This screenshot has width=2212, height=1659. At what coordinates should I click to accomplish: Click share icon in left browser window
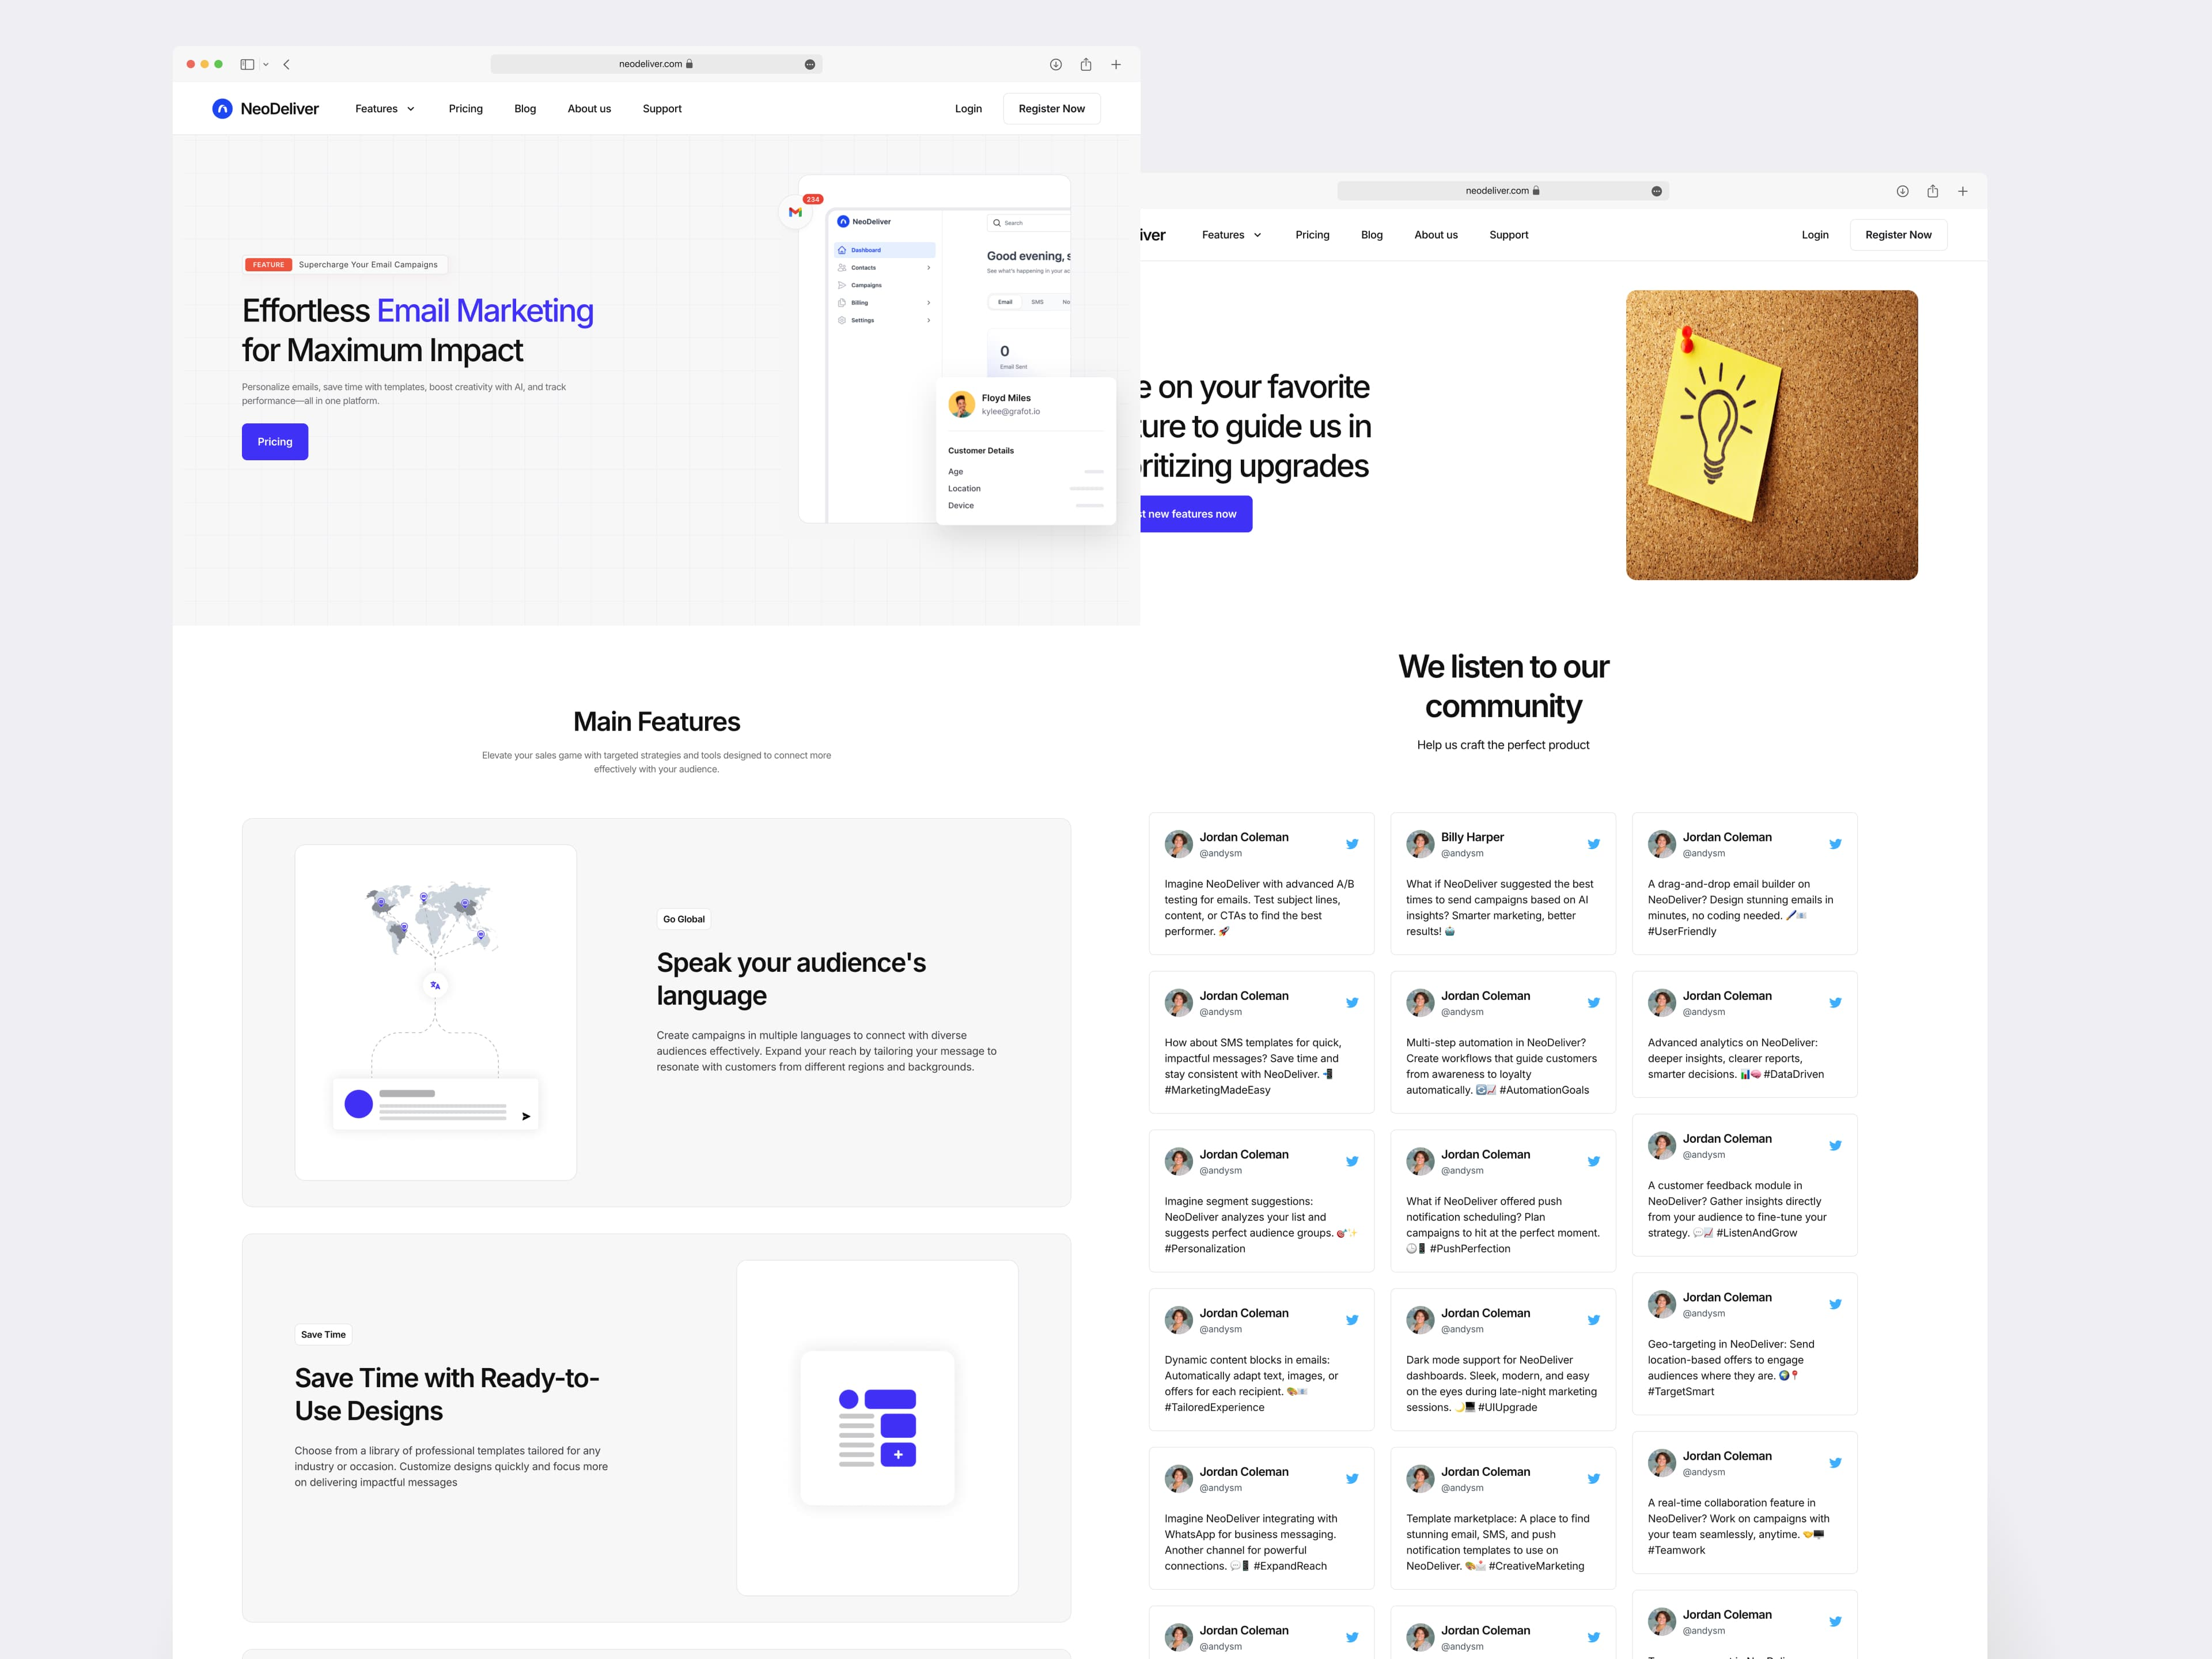pyautogui.click(x=1086, y=64)
